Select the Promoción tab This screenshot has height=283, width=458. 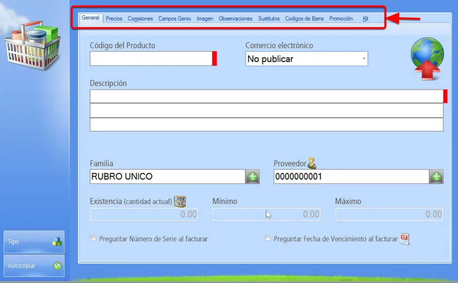pos(341,19)
